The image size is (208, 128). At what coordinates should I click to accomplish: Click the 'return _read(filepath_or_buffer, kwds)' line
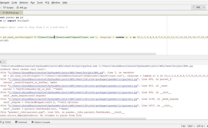click(x=30, y=83)
